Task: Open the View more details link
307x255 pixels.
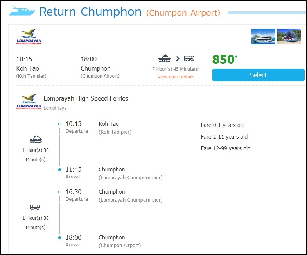Action: 176,77
